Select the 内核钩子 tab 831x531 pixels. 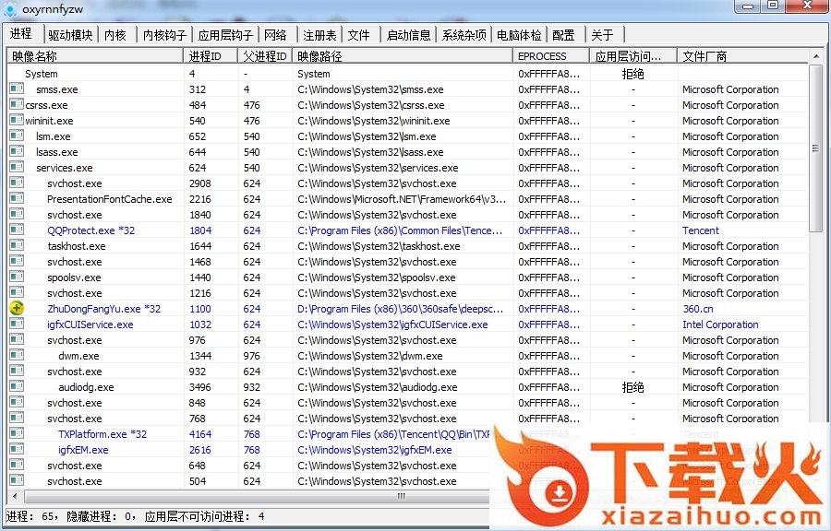(x=165, y=35)
